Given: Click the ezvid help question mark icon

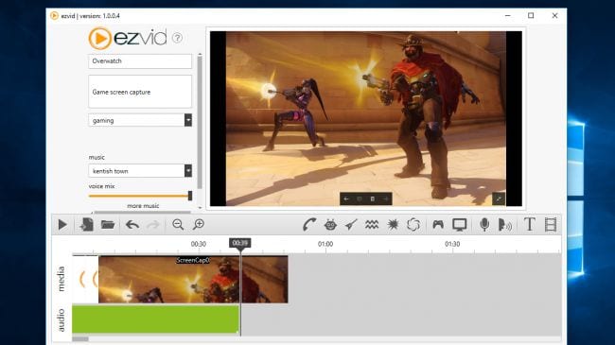Looking at the screenshot, I should coord(177,38).
